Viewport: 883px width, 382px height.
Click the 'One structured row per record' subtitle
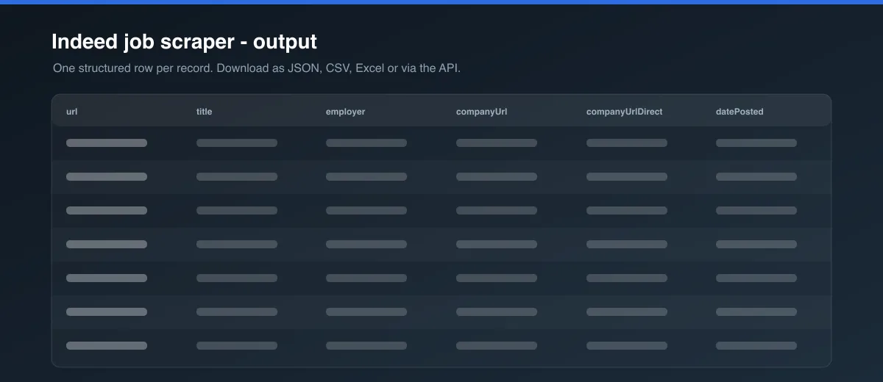click(x=256, y=68)
